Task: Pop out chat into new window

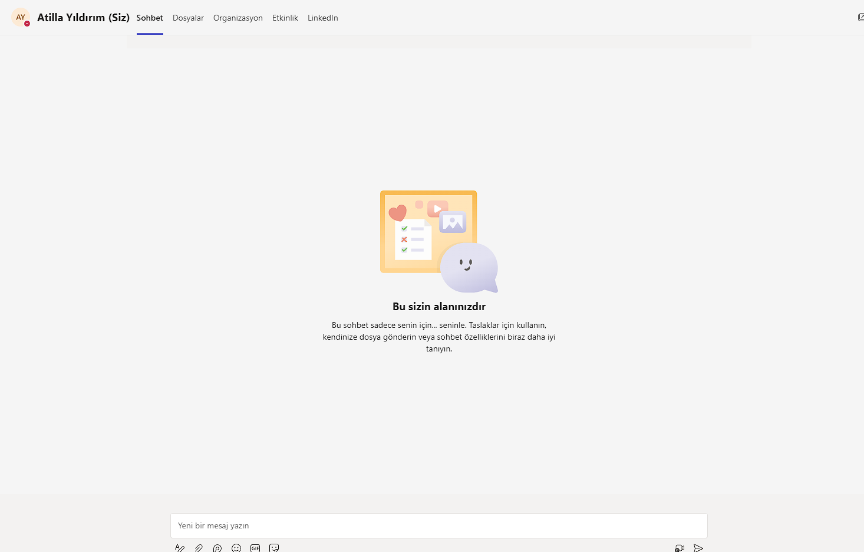Action: coord(860,18)
